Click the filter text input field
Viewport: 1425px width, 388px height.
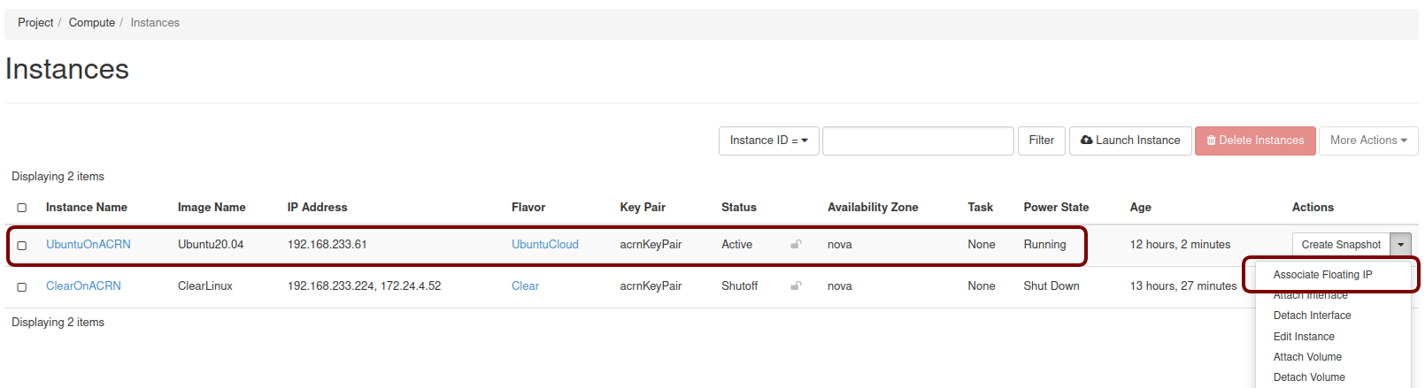(x=917, y=141)
